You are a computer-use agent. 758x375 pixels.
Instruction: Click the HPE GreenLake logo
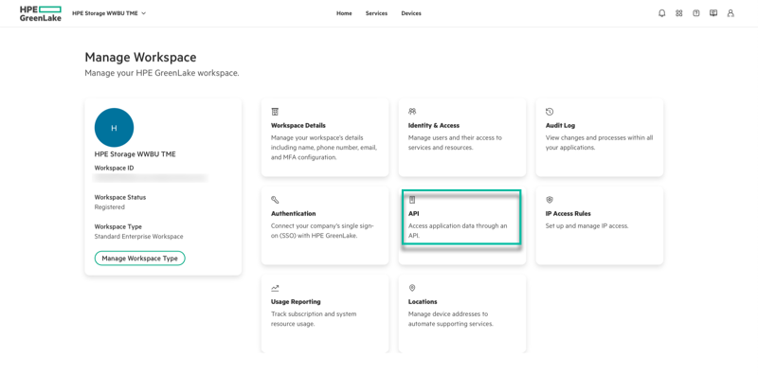41,13
